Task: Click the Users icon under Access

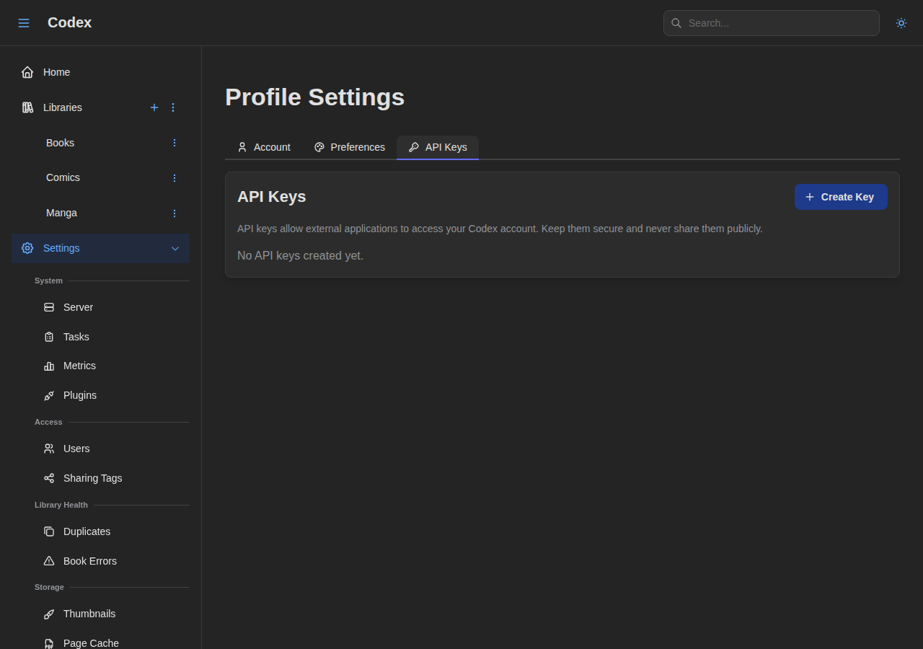Action: [48, 449]
